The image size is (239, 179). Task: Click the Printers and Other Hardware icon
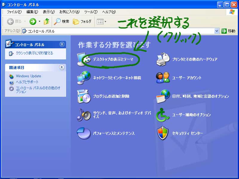click(x=163, y=59)
